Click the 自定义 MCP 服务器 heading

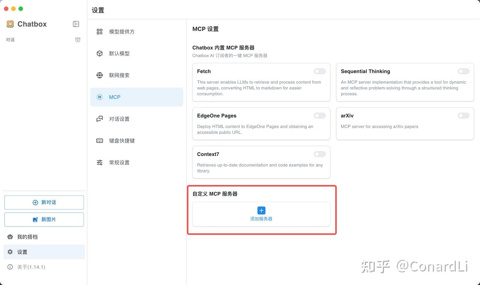pos(215,194)
